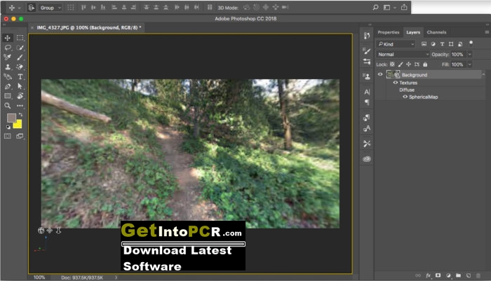
Task: Open the History panel icon
Action: pyautogui.click(x=367, y=35)
